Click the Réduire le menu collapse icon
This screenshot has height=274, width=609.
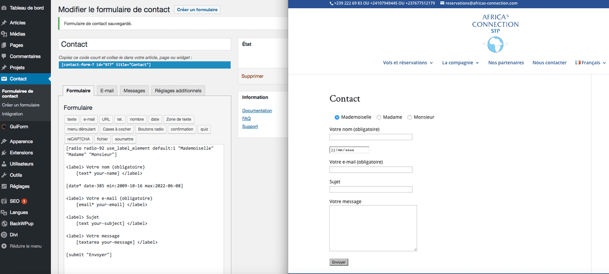pos(4,246)
